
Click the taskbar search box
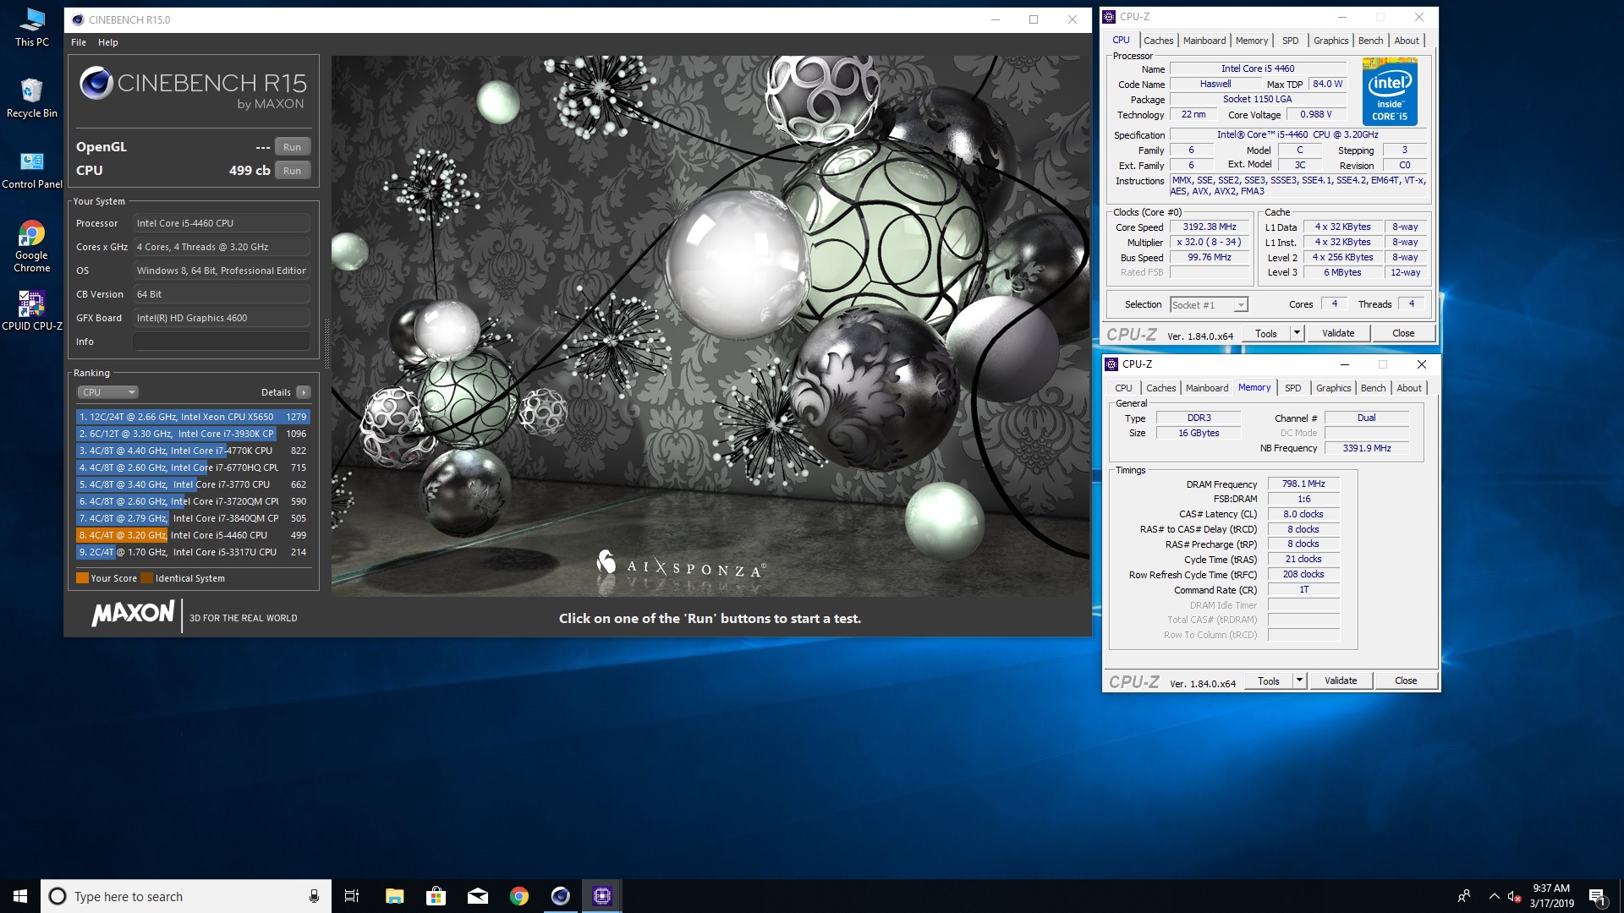pos(184,896)
